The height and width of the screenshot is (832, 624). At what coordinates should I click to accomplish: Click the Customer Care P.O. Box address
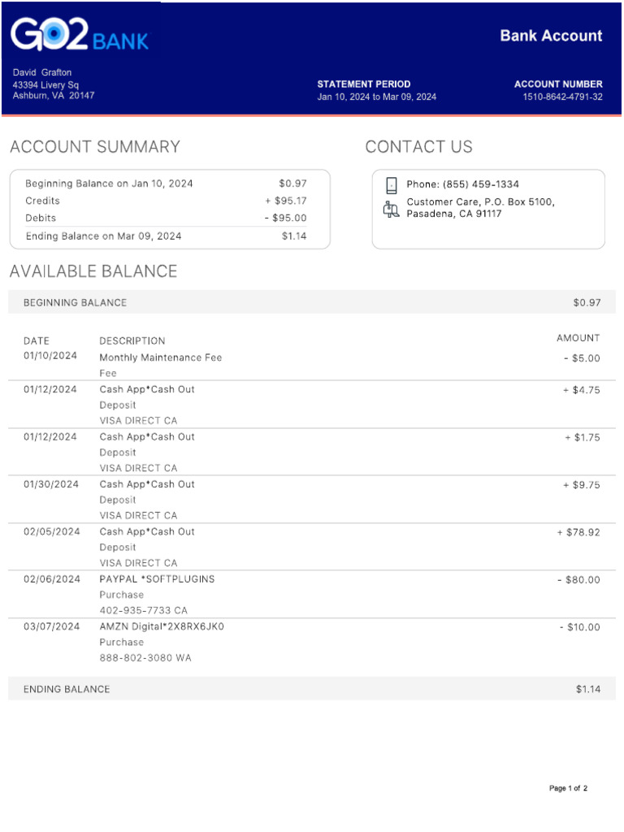[x=480, y=208]
